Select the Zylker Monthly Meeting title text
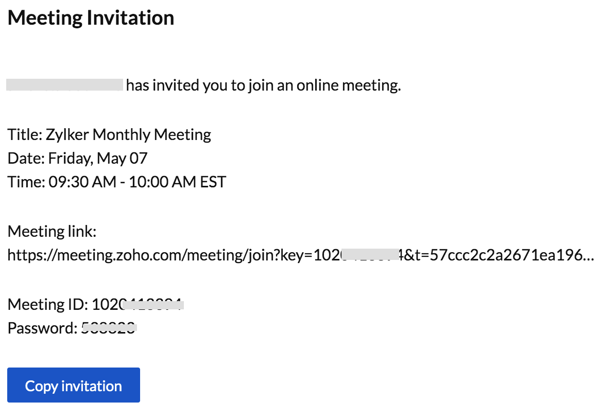The image size is (615, 419). [128, 135]
